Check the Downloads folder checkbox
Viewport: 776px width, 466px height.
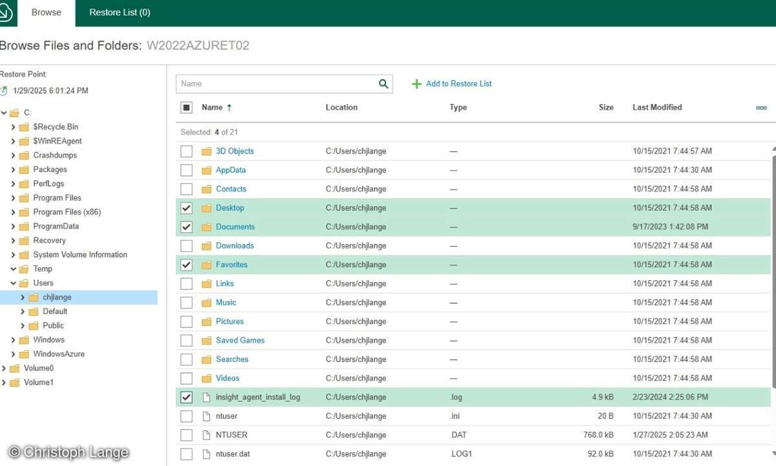[x=186, y=246]
